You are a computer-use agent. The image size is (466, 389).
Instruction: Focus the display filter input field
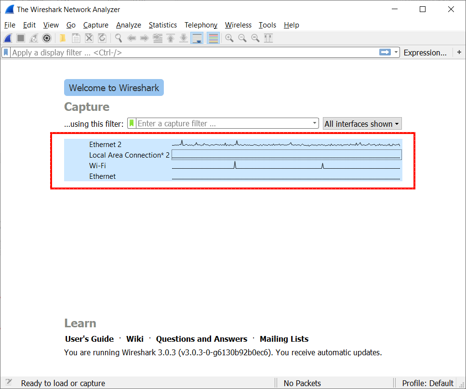(195, 53)
